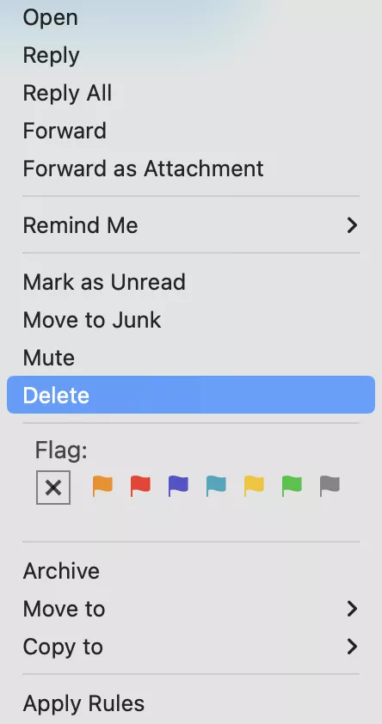Expand the Move to submenu arrow

(353, 609)
